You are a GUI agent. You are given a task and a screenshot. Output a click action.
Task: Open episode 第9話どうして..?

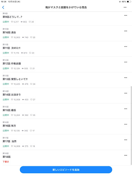point(12,17)
